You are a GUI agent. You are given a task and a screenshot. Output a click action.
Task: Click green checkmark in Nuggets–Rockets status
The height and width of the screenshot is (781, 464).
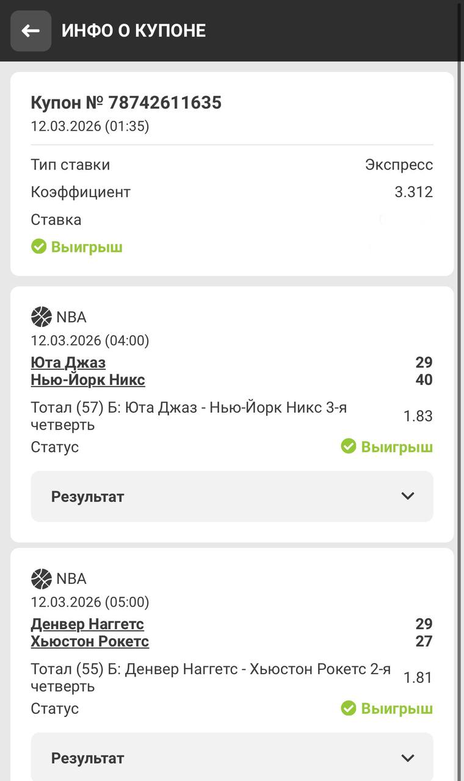coord(349,708)
